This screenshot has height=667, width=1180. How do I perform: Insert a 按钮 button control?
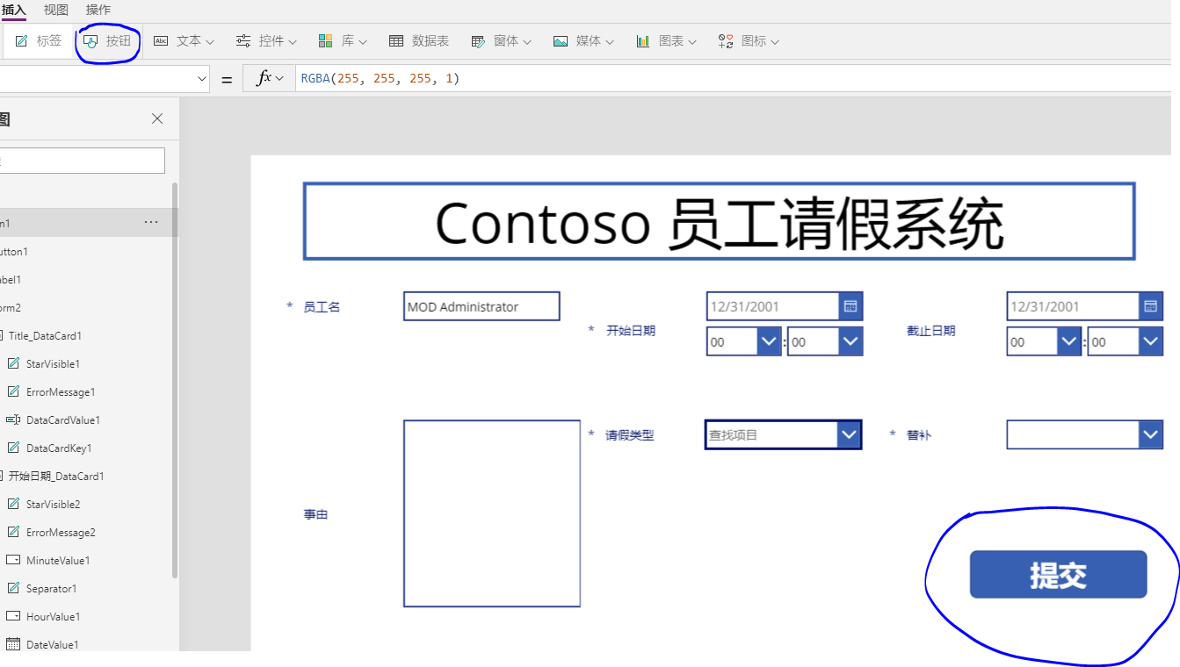click(x=107, y=41)
